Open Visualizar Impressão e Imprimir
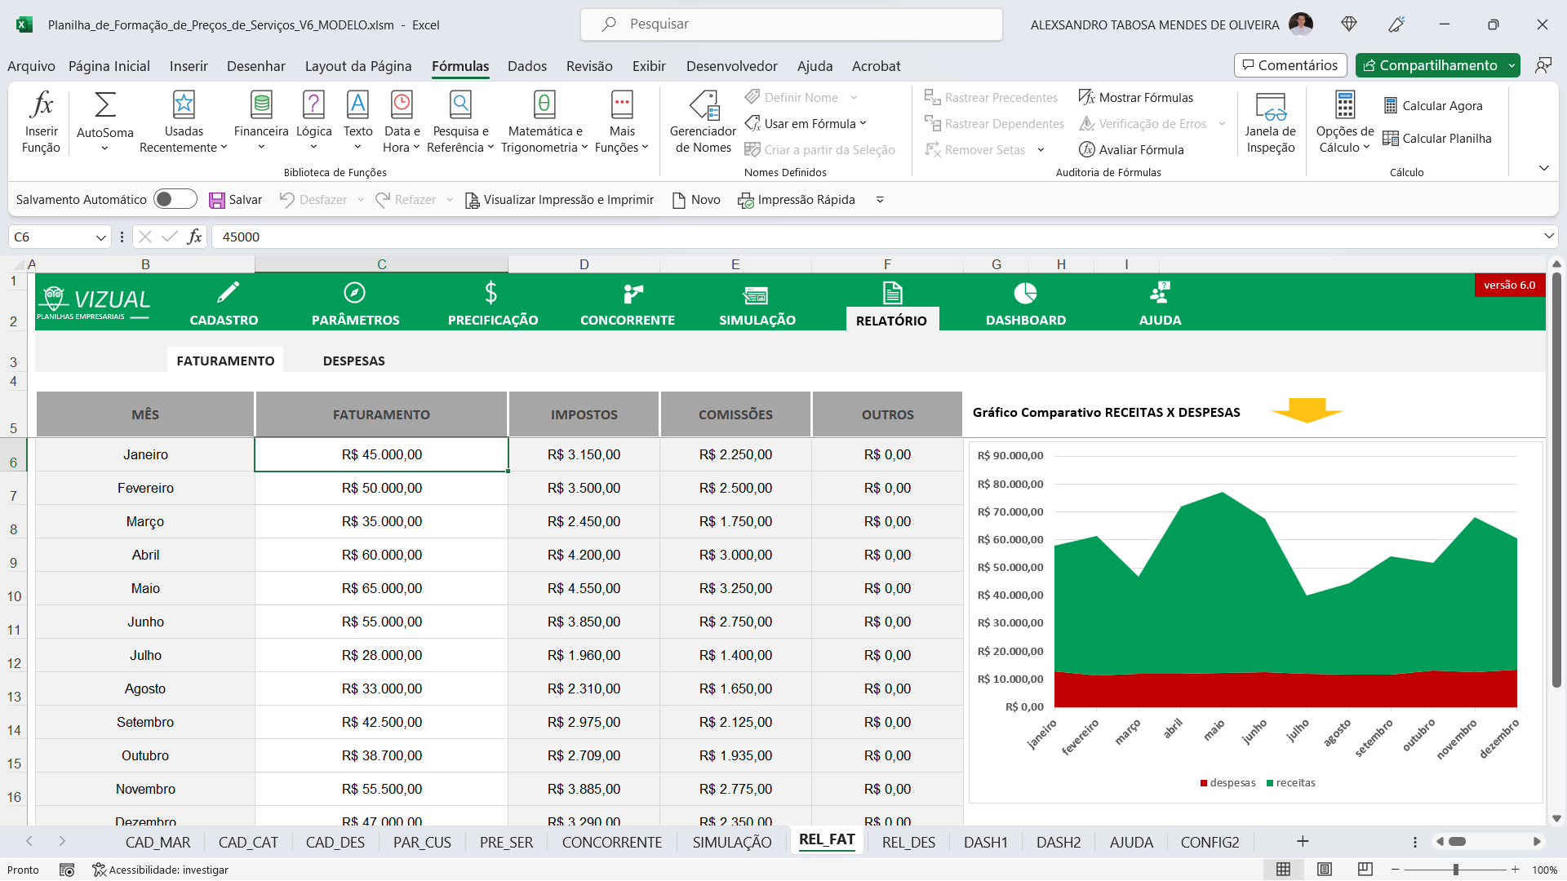This screenshot has width=1567, height=881. pos(560,200)
